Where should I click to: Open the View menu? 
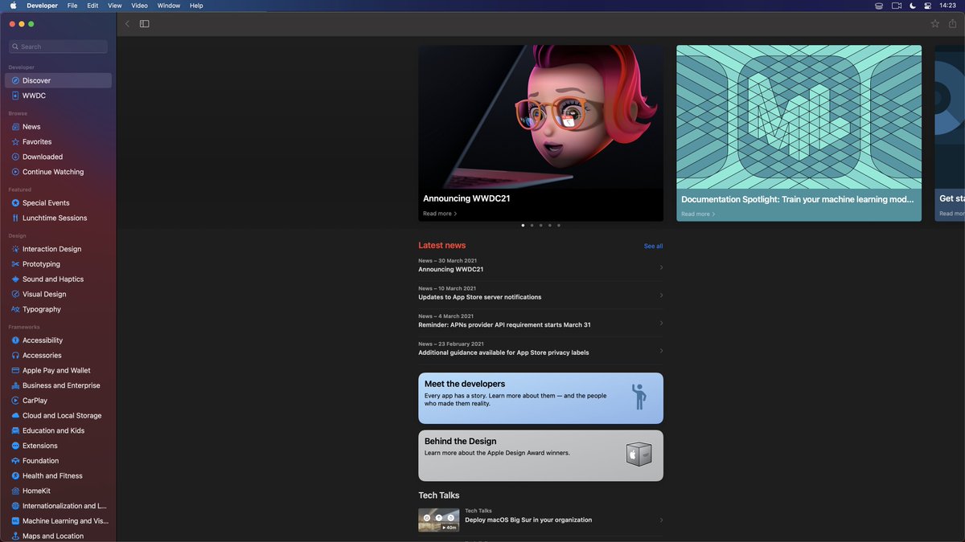click(115, 6)
